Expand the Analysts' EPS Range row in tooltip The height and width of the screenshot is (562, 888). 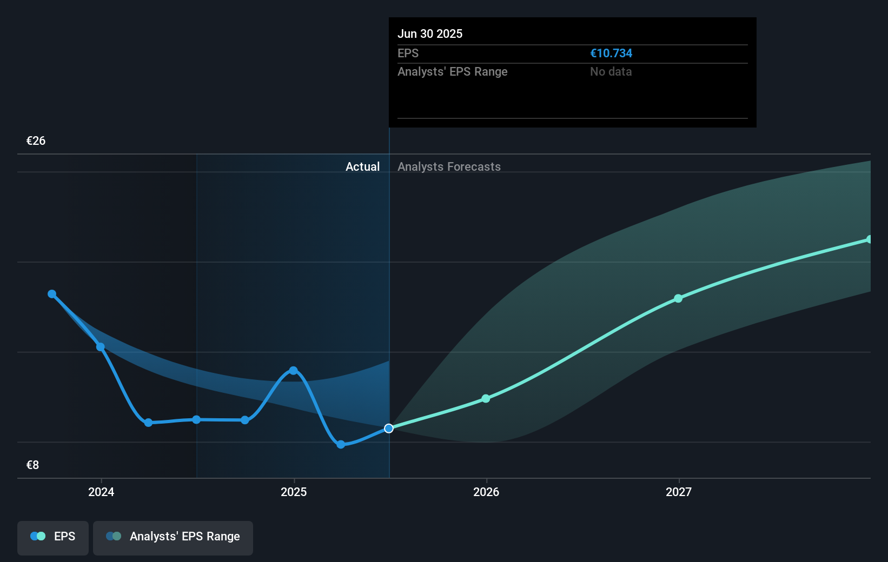click(x=453, y=71)
